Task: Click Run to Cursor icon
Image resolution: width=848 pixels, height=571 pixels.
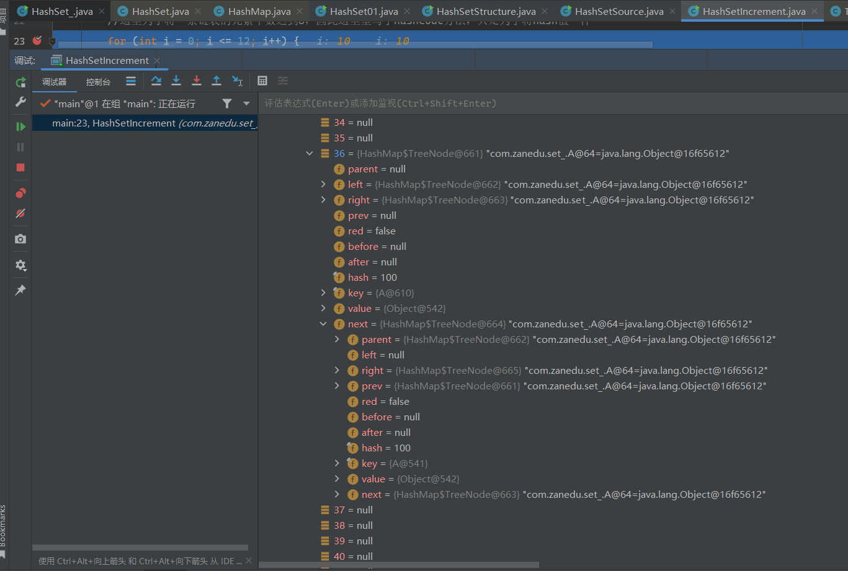Action: click(x=237, y=81)
